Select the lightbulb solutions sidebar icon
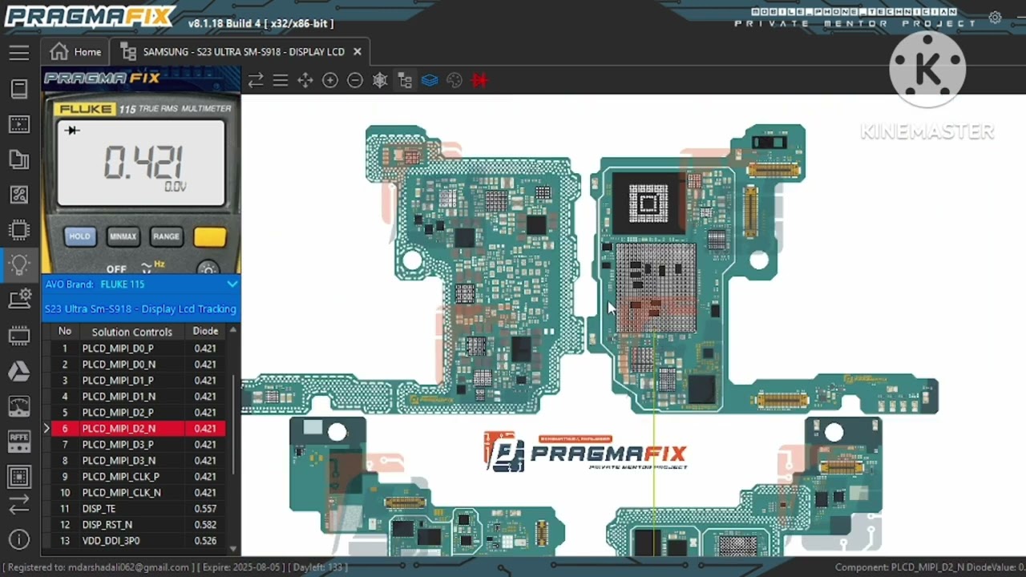The image size is (1026, 577). point(19,264)
